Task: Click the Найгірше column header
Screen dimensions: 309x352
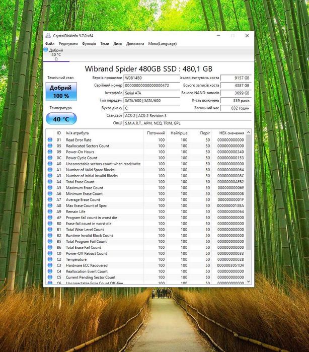Action: pos(178,133)
